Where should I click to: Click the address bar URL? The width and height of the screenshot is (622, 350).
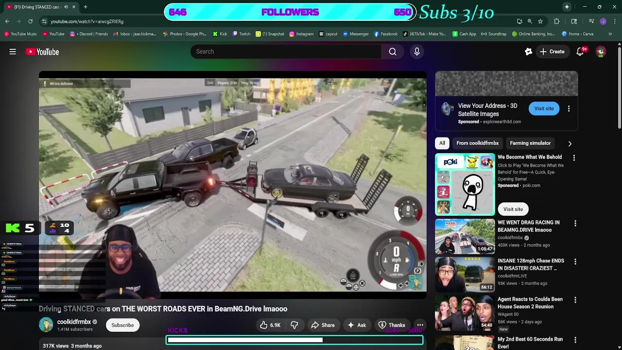(87, 21)
